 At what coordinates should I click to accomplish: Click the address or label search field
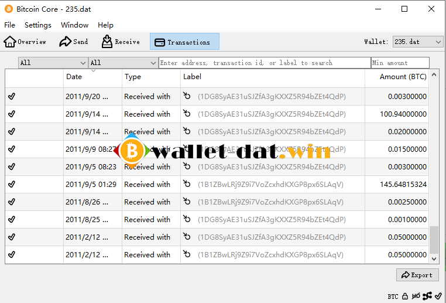pyautogui.click(x=265, y=63)
